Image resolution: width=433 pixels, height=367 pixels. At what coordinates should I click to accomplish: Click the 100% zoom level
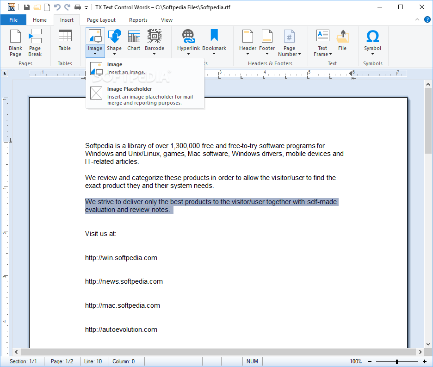point(356,361)
